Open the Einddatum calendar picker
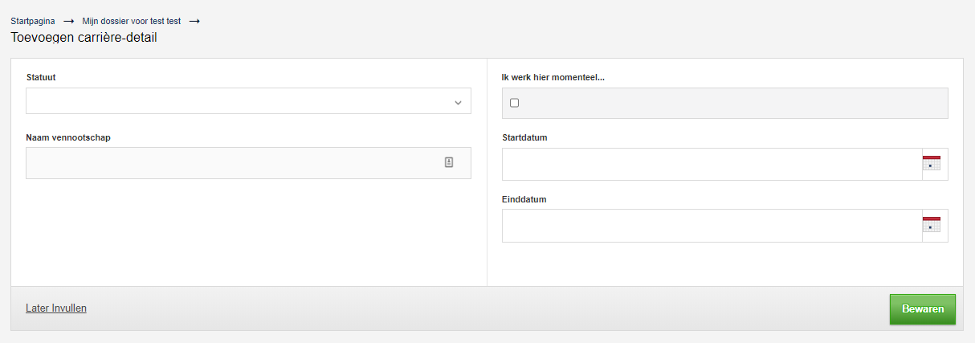 tap(931, 225)
